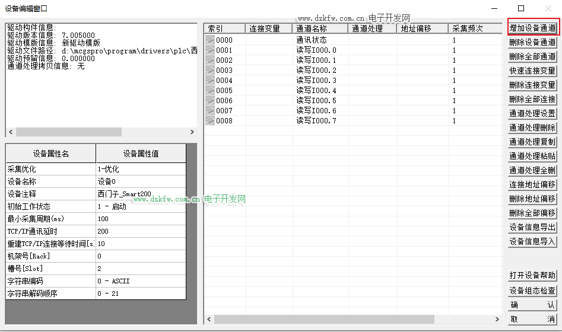
Task: Click the 通道名称 column header
Action: coord(320,28)
